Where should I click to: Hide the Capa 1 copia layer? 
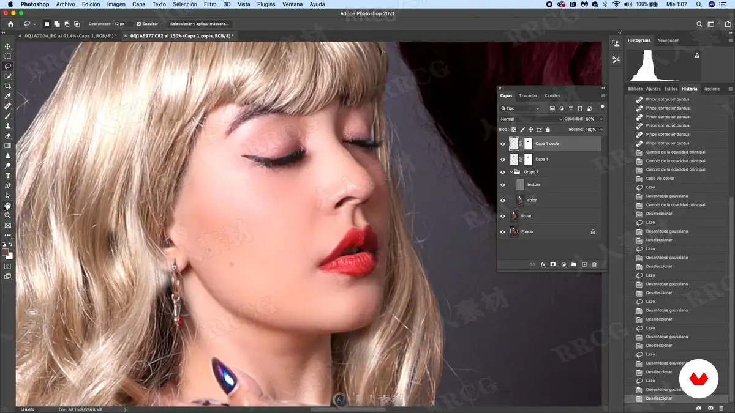point(503,144)
